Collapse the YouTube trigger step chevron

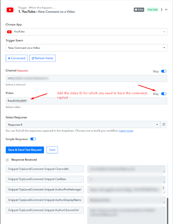(x=166, y=9)
